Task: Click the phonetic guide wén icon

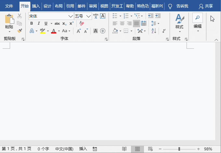Action: [x=96, y=16]
